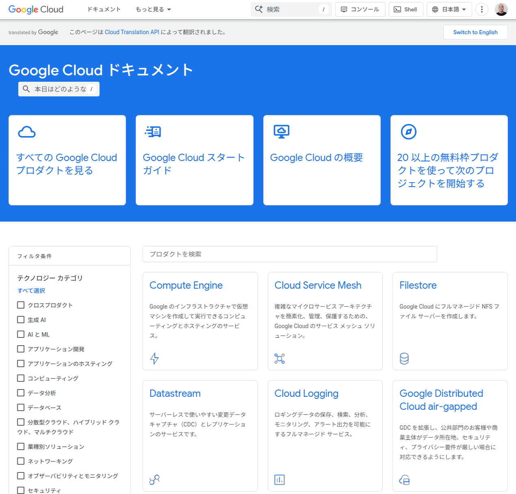Image resolution: width=516 pixels, height=494 pixels.
Task: Click the cloud icon on the all products card
Action: click(x=27, y=132)
